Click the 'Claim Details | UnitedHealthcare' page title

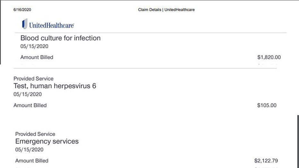coord(166,10)
